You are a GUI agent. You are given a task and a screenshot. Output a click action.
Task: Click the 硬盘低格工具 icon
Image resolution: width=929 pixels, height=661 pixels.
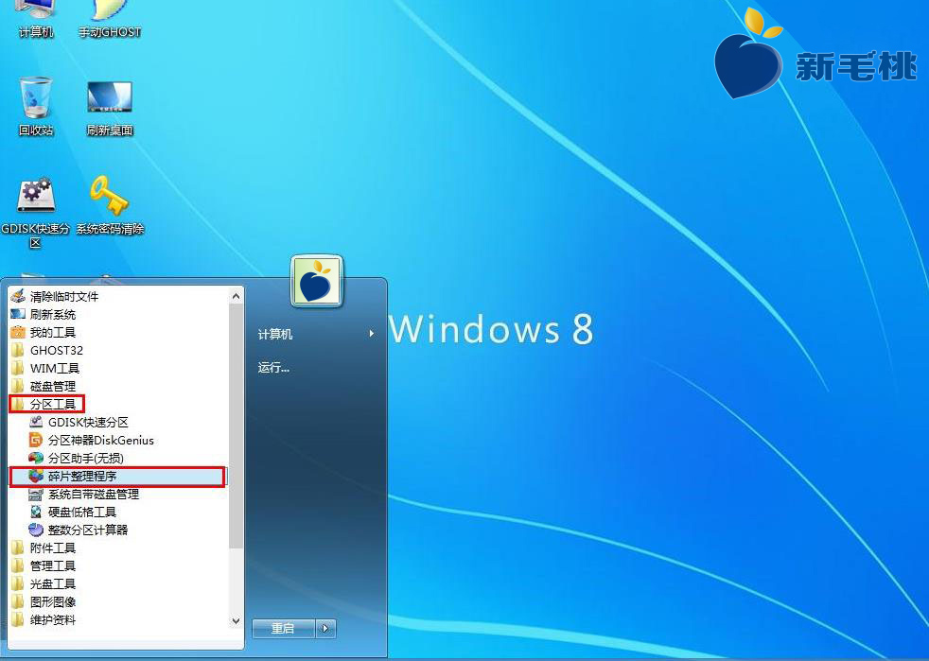click(x=36, y=512)
